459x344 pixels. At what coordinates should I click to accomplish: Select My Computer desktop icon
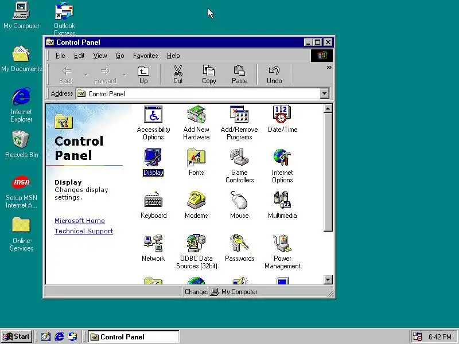(21, 15)
